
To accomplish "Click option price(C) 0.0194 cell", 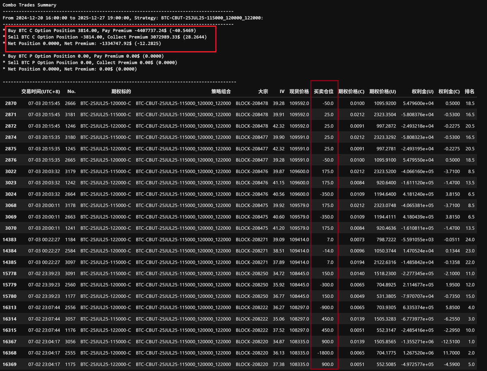I will coord(357,263).
